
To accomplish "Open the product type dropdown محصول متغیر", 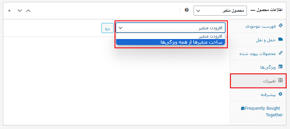I will (220, 11).
